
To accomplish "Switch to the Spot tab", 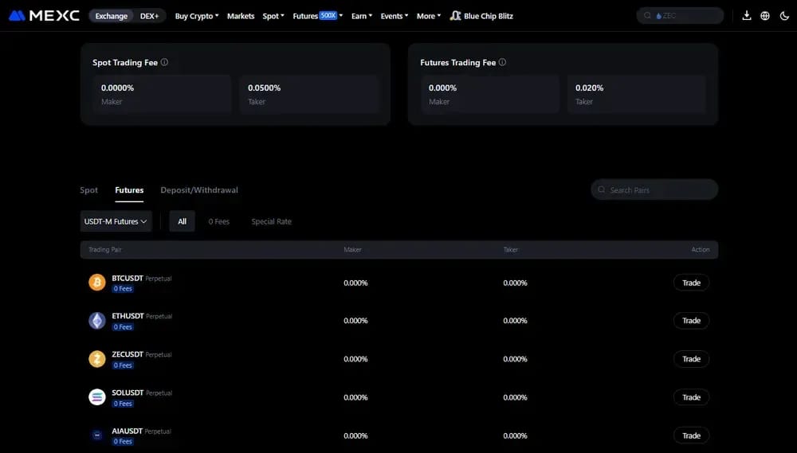I will 89,190.
